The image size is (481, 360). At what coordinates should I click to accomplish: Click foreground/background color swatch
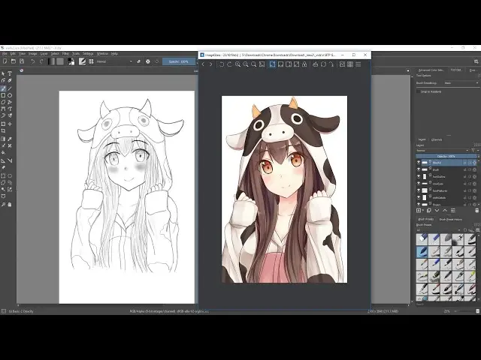pos(71,61)
